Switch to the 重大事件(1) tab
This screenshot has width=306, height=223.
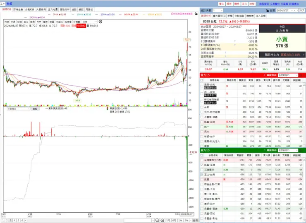click(219, 16)
